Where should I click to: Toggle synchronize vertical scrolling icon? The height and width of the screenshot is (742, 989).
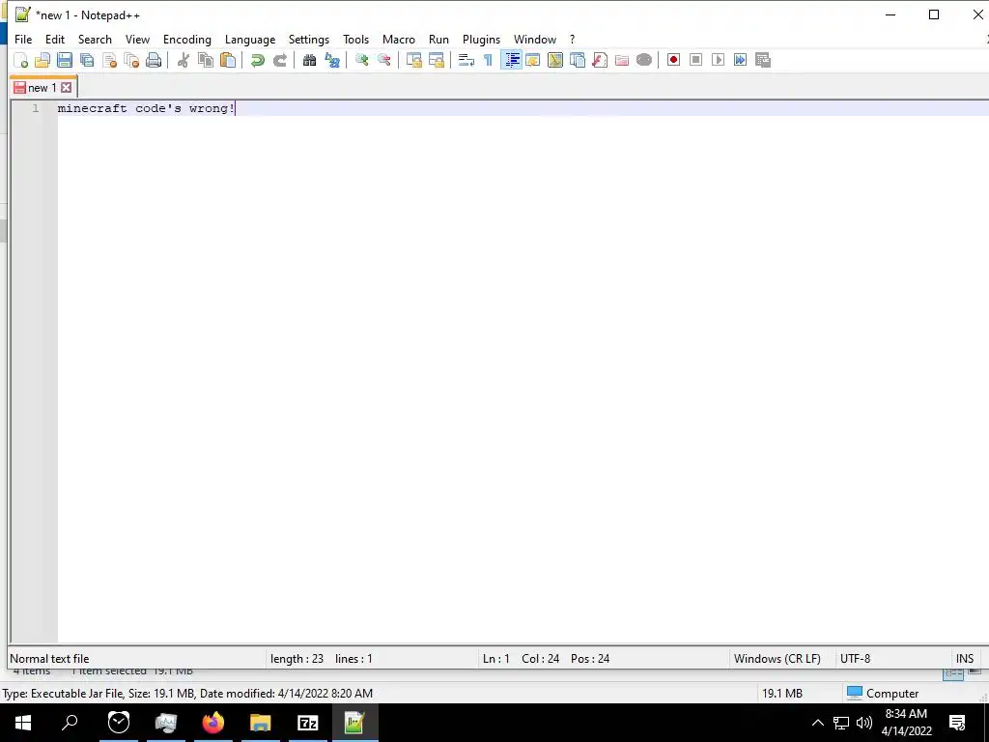413,60
